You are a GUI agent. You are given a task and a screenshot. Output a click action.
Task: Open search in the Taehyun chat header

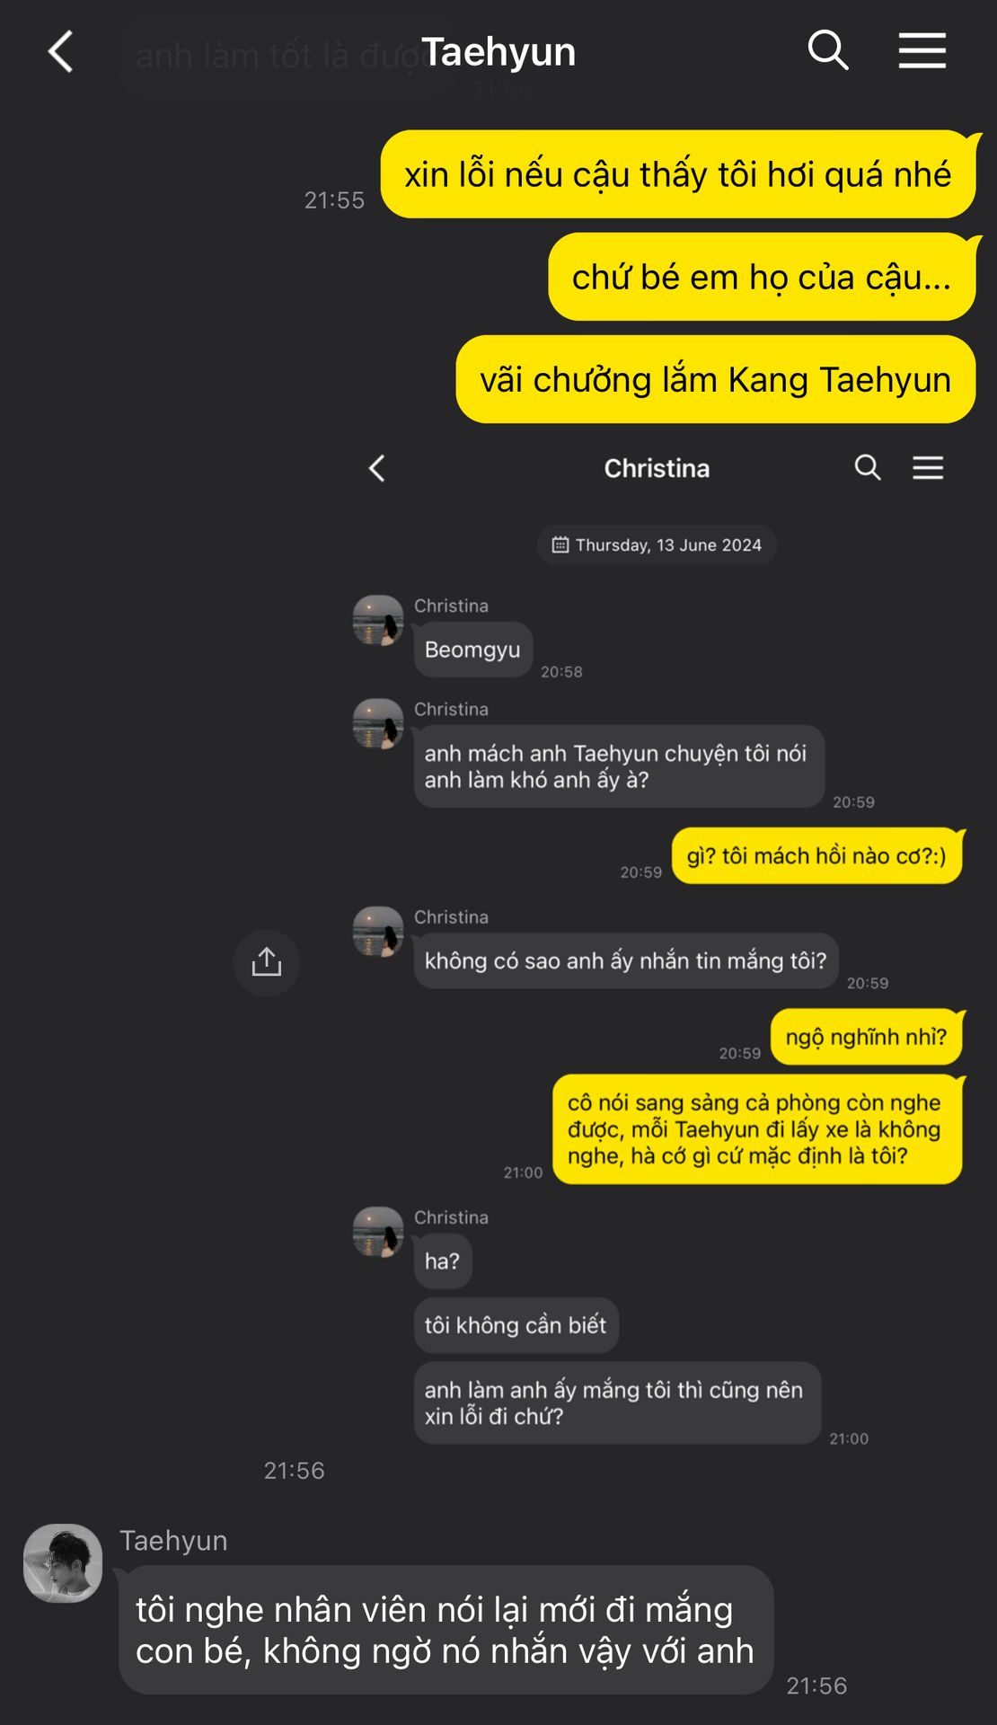[828, 50]
